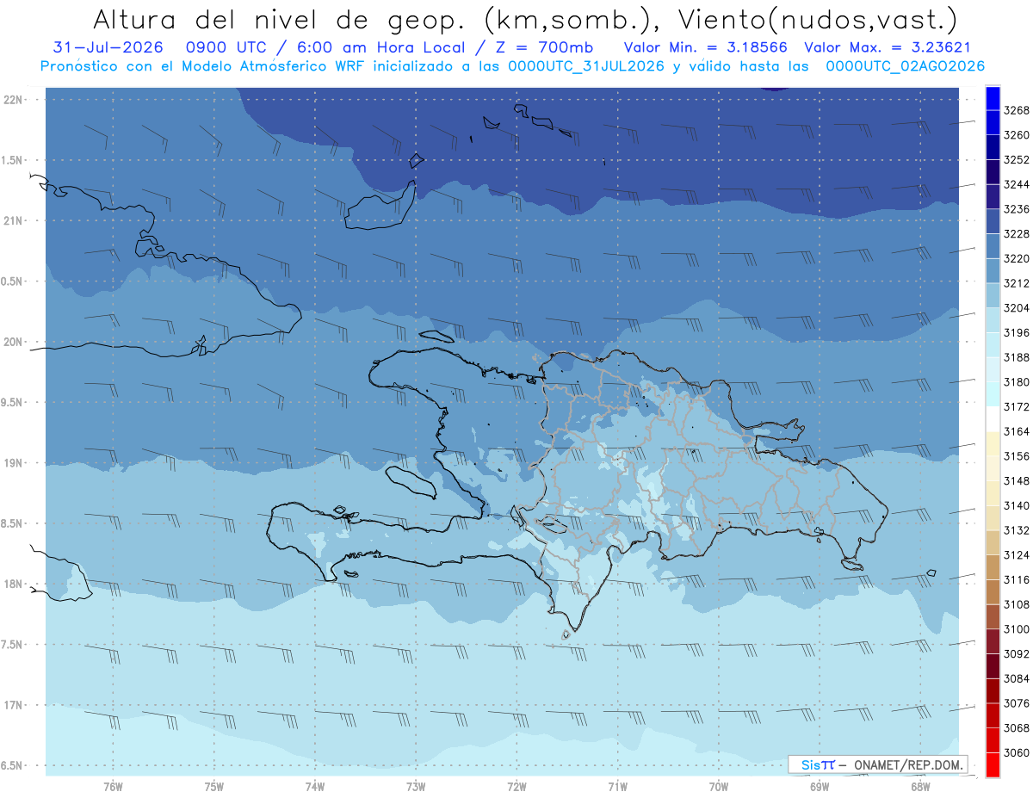Image resolution: width=1033 pixels, height=798 pixels.
Task: Click 'Valor Min. = 3.18566' text
Action: 707,47
